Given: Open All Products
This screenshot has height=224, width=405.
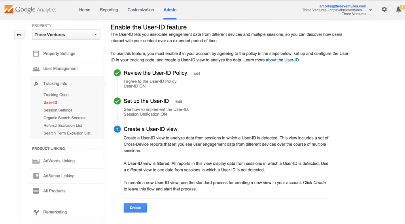Looking at the screenshot, I should (x=54, y=191).
